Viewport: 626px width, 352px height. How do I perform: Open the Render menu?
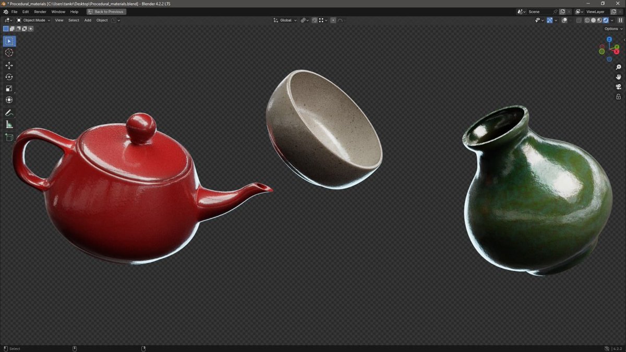[40, 11]
